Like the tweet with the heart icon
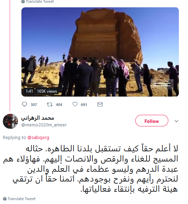This screenshot has height=204, width=188. coord(75,104)
